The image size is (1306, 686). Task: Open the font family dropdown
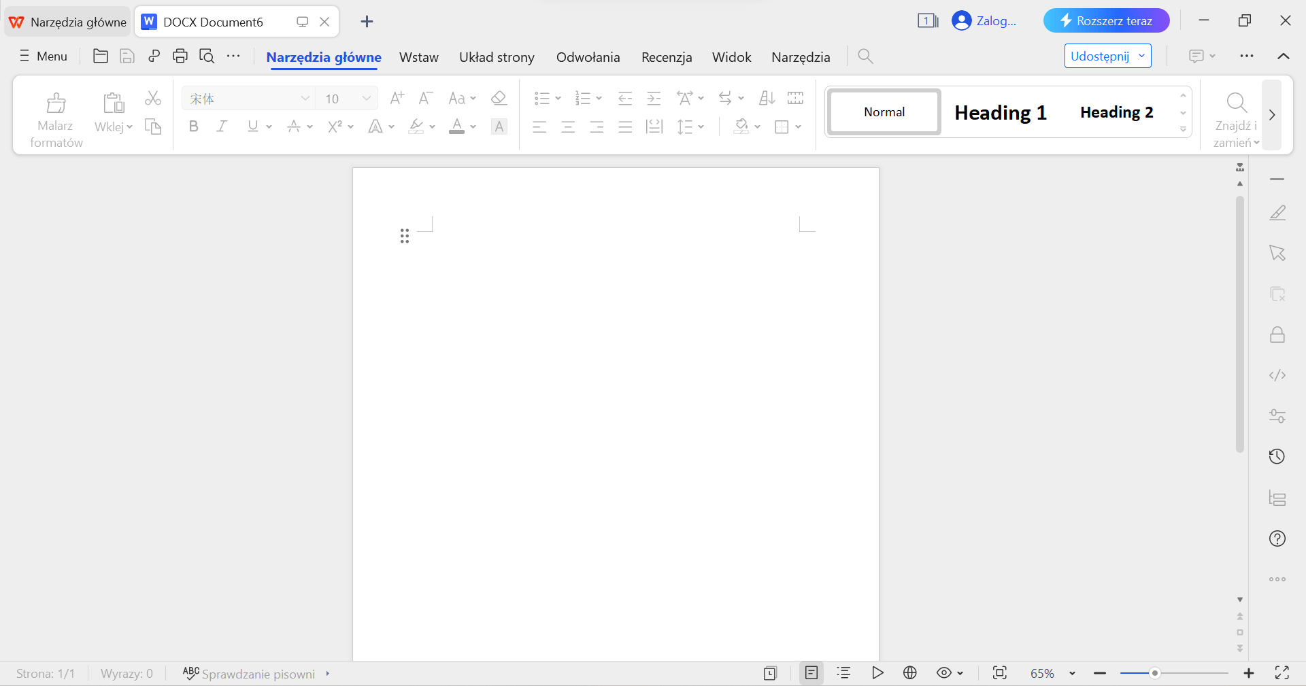pos(305,98)
